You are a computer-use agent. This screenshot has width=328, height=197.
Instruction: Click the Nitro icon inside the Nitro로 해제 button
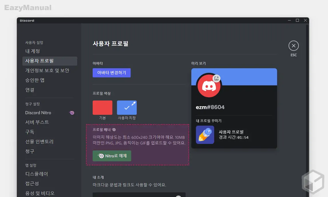tap(101, 156)
